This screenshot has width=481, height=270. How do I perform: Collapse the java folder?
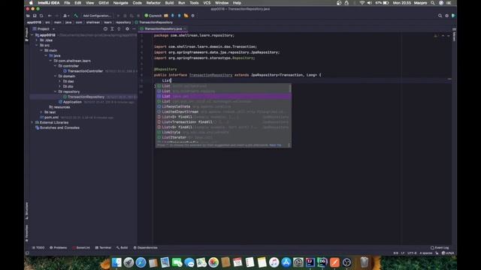pyautogui.click(x=46, y=55)
